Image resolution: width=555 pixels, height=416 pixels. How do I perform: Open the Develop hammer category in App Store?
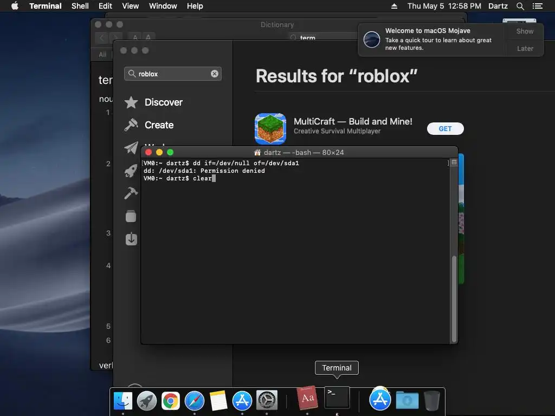tap(131, 193)
